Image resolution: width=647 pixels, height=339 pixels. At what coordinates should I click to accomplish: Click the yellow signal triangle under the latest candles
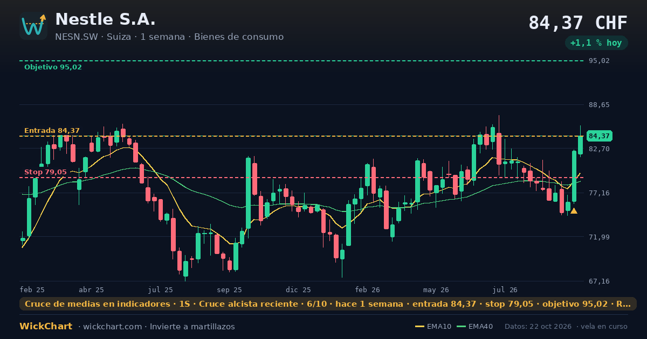point(574,211)
